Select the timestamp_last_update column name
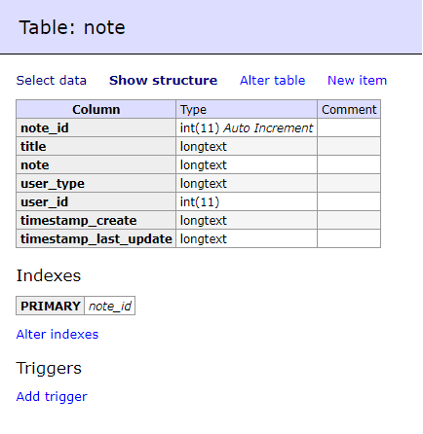Viewport: 423px width, 434px height. 96,238
